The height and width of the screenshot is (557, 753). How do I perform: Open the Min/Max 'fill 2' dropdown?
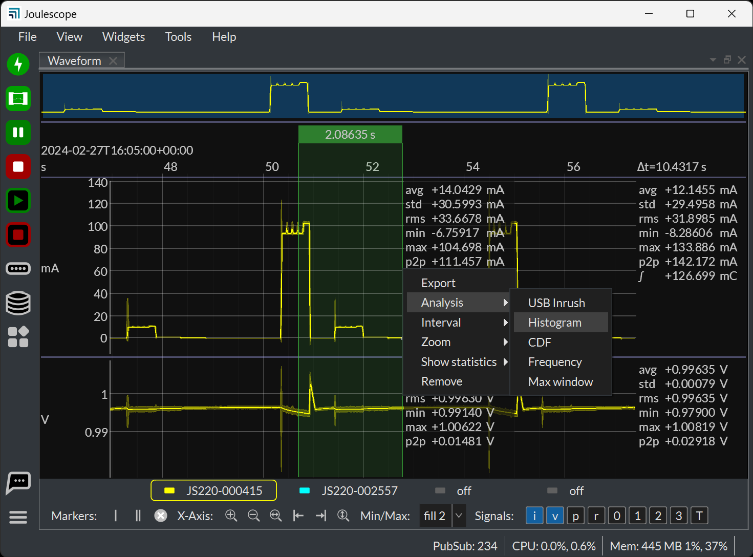pyautogui.click(x=443, y=516)
